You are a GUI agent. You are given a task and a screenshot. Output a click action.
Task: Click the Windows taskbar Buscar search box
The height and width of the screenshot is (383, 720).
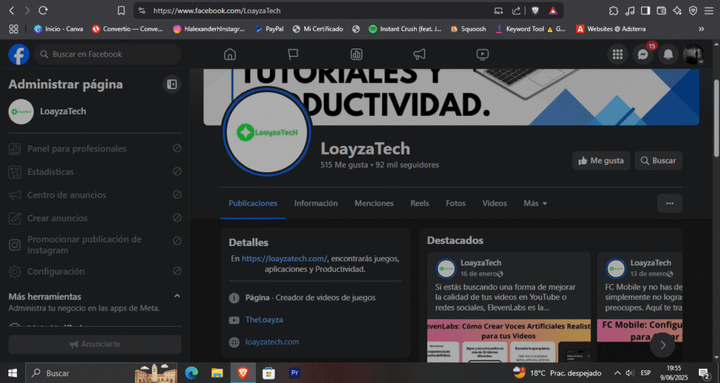(102, 373)
